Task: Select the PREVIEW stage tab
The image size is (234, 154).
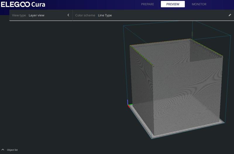Action: tap(173, 4)
